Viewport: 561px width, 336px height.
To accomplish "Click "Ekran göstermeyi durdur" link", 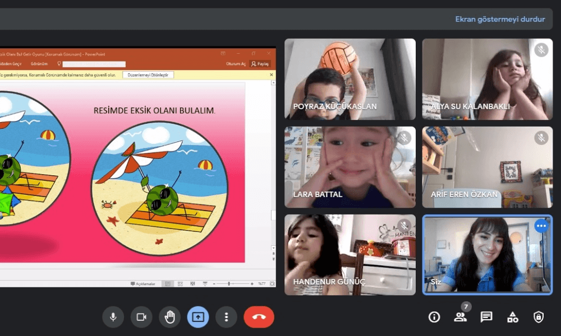I will click(500, 19).
